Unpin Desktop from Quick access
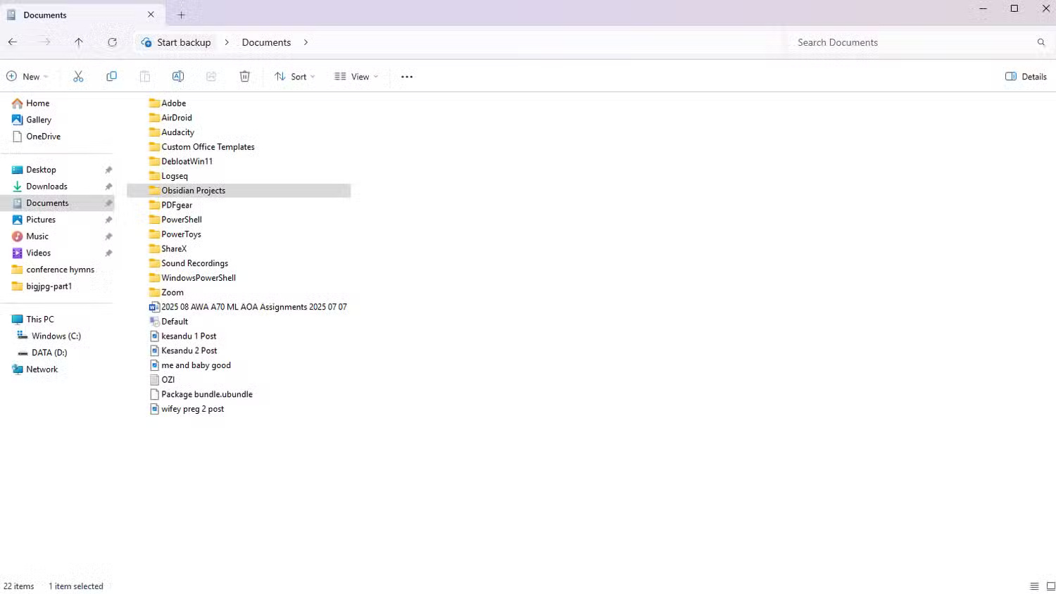The height and width of the screenshot is (594, 1056). tap(108, 170)
